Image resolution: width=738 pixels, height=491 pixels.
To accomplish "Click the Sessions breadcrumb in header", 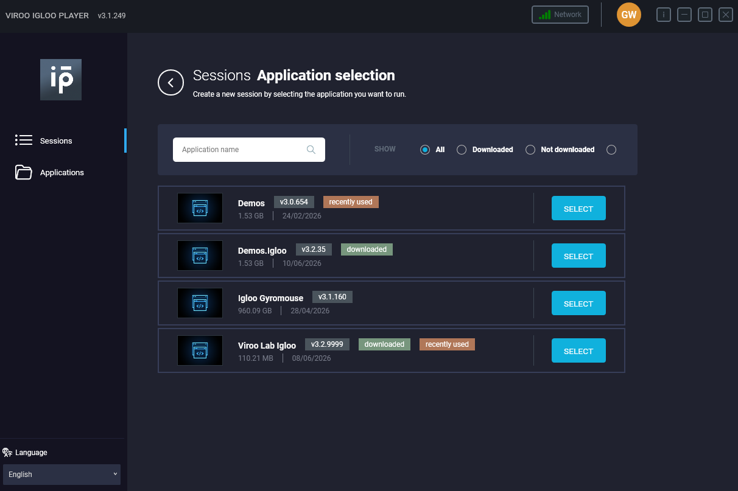I will point(222,75).
